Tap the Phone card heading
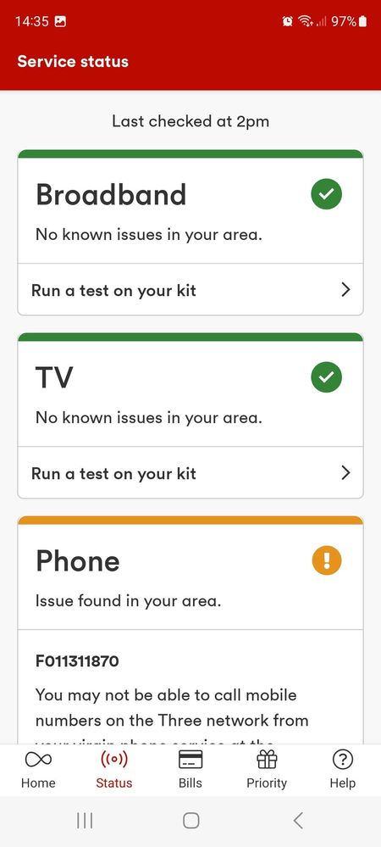The image size is (381, 847). point(78,561)
